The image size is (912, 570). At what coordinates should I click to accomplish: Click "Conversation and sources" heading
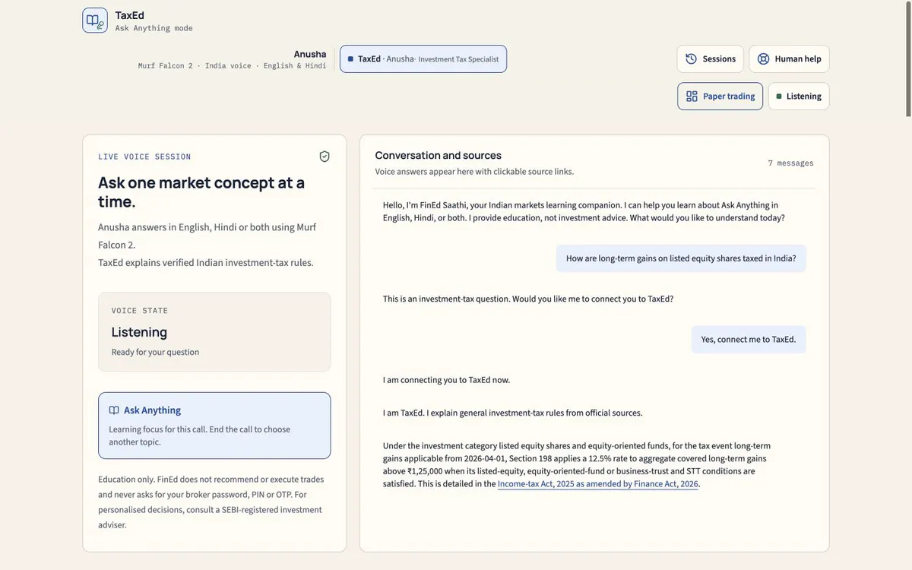point(439,155)
